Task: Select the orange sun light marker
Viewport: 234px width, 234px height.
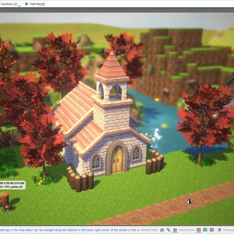Action: click(x=157, y=99)
